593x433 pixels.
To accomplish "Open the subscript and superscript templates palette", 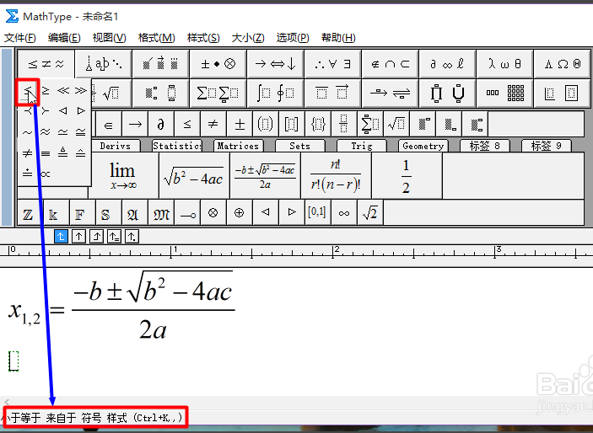I will [161, 93].
